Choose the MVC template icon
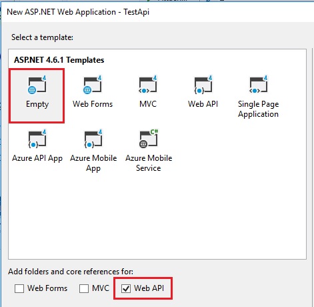Viewport: 314px width, 307px height. [148, 85]
